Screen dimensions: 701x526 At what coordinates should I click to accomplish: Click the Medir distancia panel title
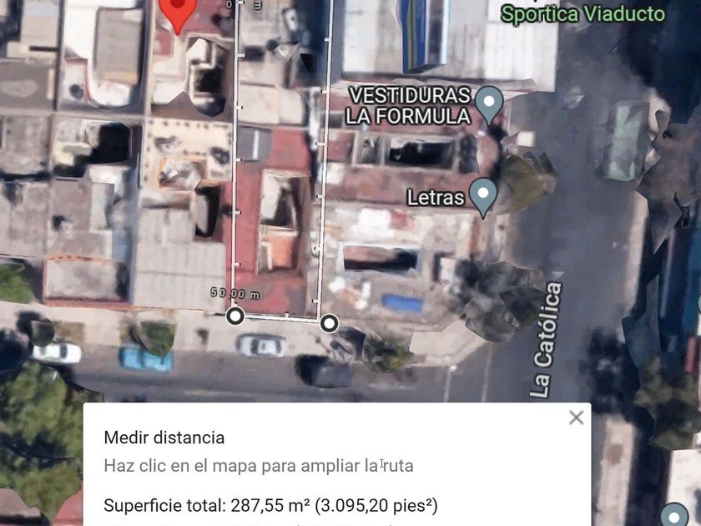164,437
